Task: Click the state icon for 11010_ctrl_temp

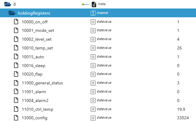Action: point(93,109)
